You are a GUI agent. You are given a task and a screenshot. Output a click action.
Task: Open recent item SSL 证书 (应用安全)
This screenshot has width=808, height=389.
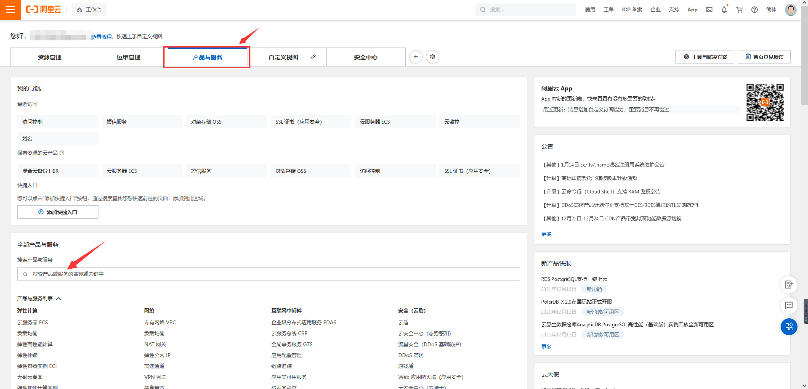(311, 122)
